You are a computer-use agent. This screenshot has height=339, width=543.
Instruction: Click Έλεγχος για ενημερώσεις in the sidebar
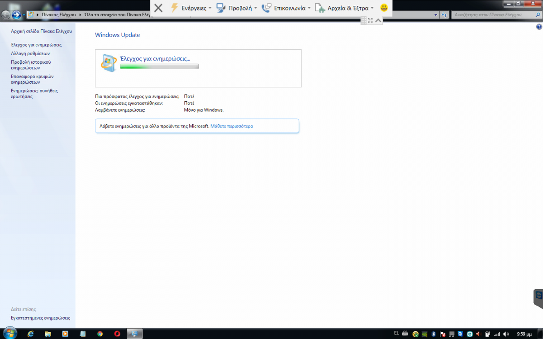click(36, 45)
